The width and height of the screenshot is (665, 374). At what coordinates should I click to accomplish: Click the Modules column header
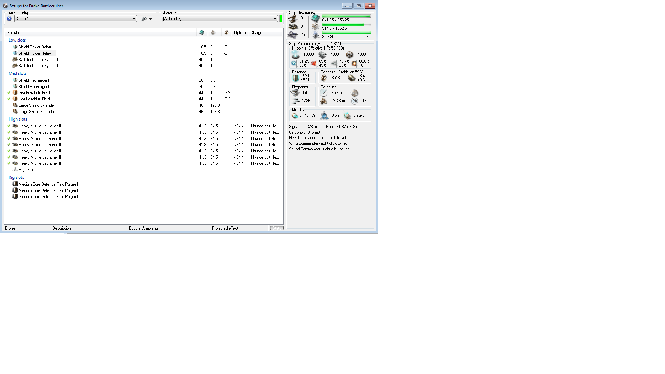point(100,33)
